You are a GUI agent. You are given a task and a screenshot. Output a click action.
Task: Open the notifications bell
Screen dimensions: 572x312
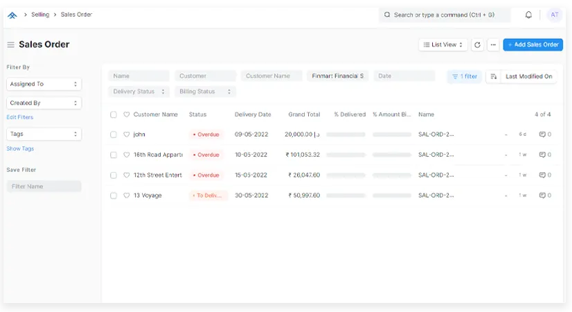[528, 15]
